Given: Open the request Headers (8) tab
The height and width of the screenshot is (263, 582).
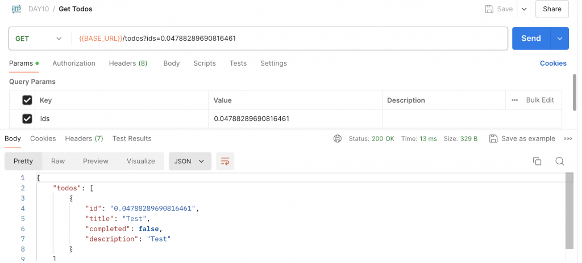Looking at the screenshot, I should [x=128, y=63].
